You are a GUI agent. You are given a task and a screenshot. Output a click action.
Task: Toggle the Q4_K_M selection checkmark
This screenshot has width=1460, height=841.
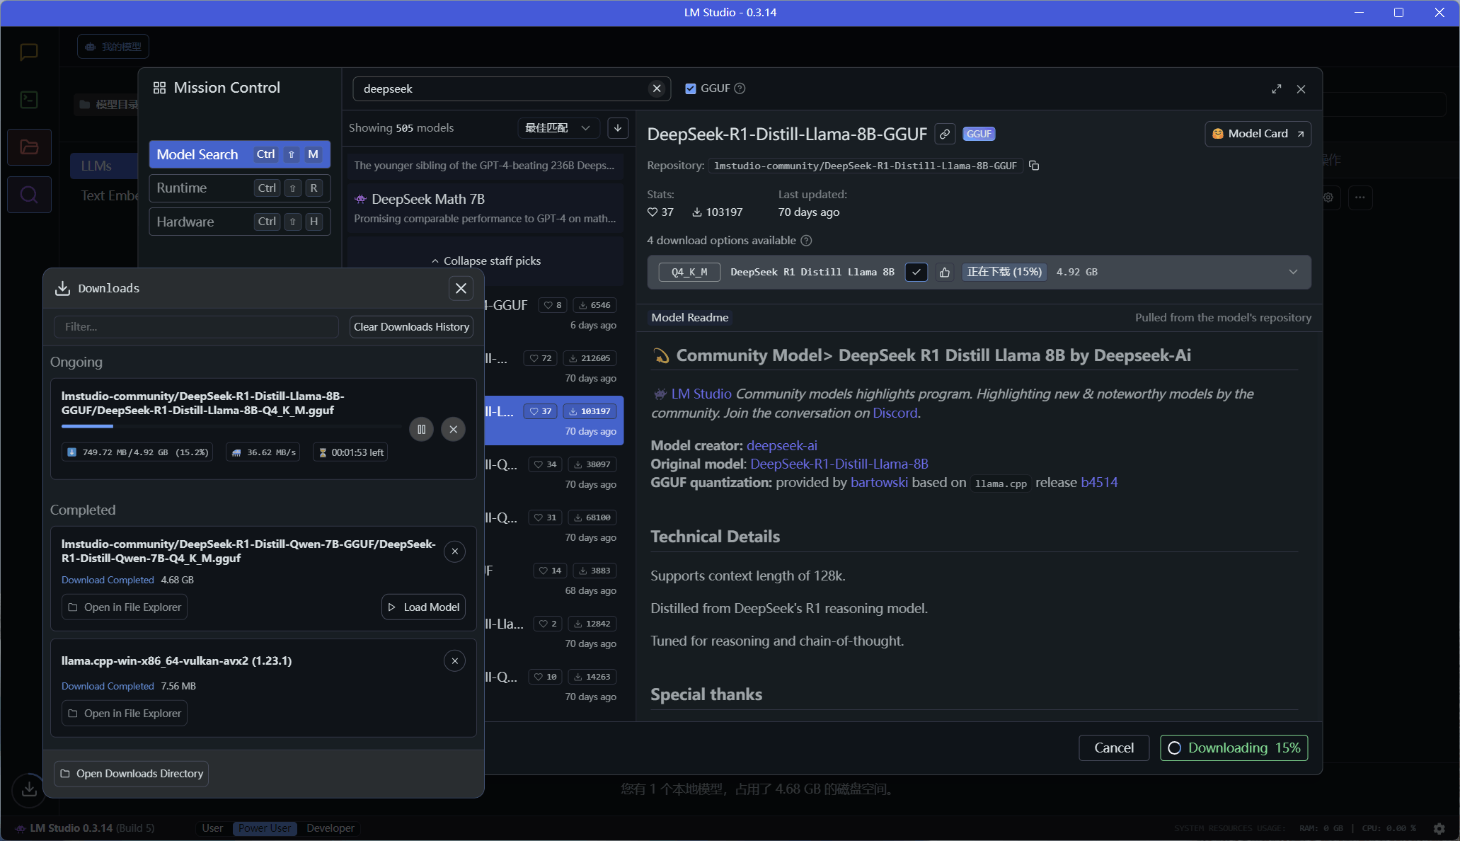click(916, 272)
